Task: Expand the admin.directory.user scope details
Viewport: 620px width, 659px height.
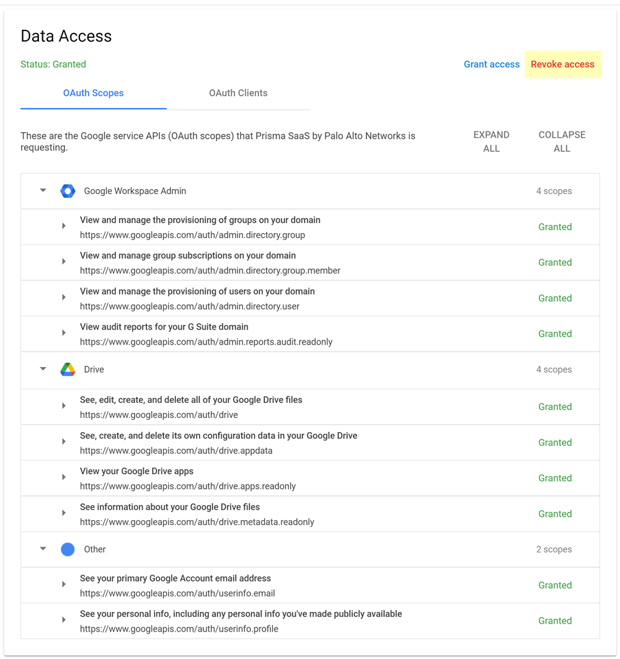Action: 64,298
